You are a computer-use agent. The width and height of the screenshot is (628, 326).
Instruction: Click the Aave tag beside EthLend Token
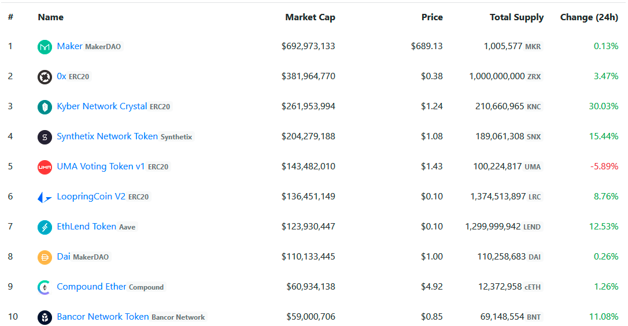127,227
